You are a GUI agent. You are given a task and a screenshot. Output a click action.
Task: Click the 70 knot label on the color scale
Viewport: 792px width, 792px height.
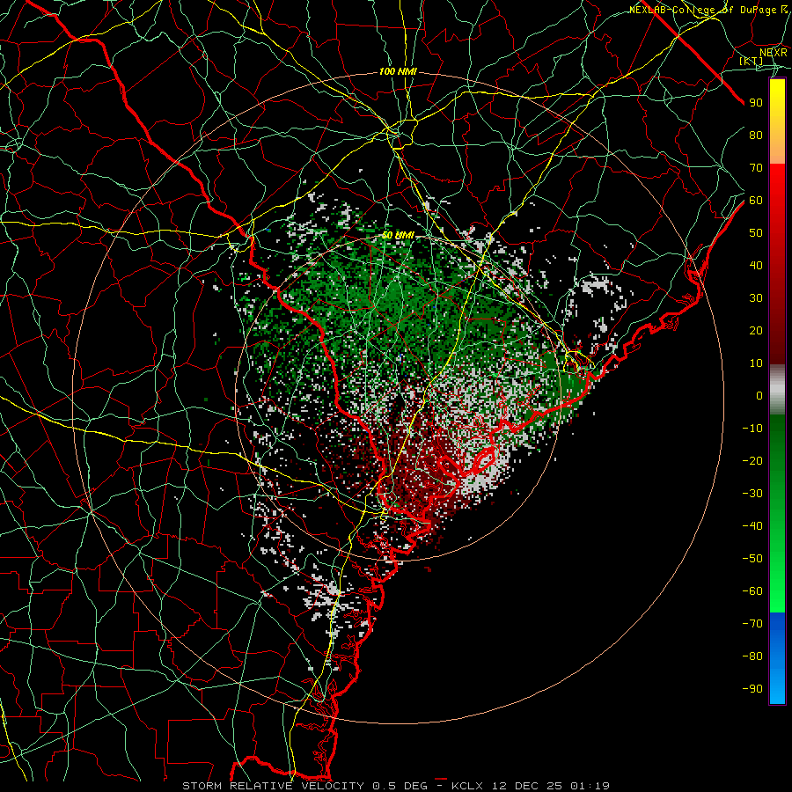coord(756,168)
